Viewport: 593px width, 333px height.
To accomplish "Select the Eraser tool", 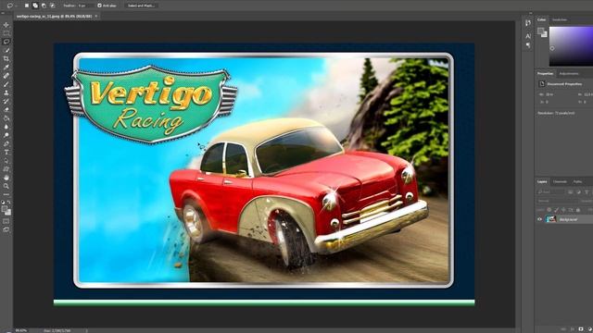I will click(6, 109).
